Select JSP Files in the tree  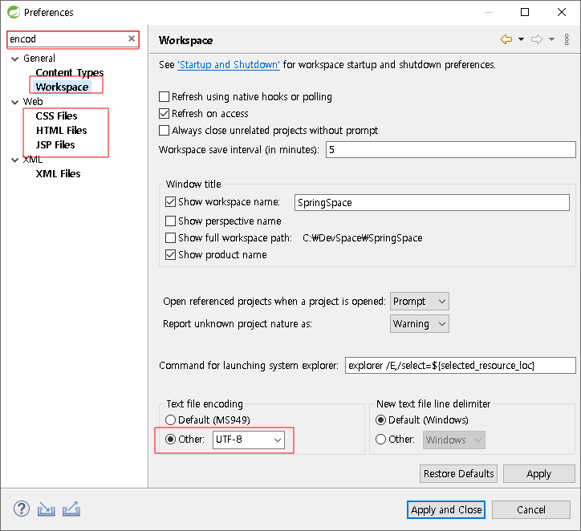point(55,145)
